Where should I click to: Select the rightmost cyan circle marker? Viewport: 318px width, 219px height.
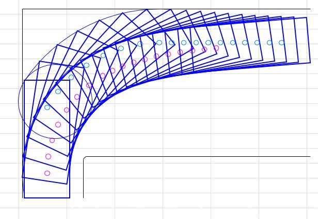(281, 43)
